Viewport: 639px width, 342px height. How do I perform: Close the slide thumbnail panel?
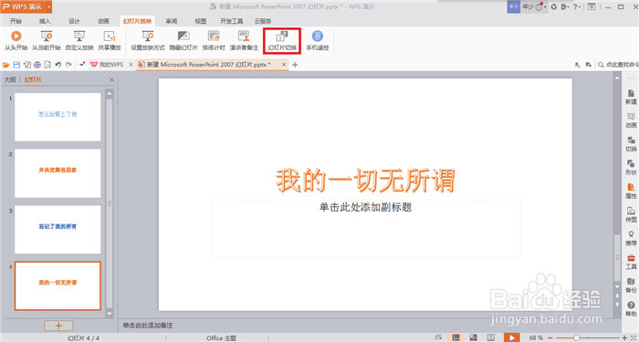click(x=111, y=80)
